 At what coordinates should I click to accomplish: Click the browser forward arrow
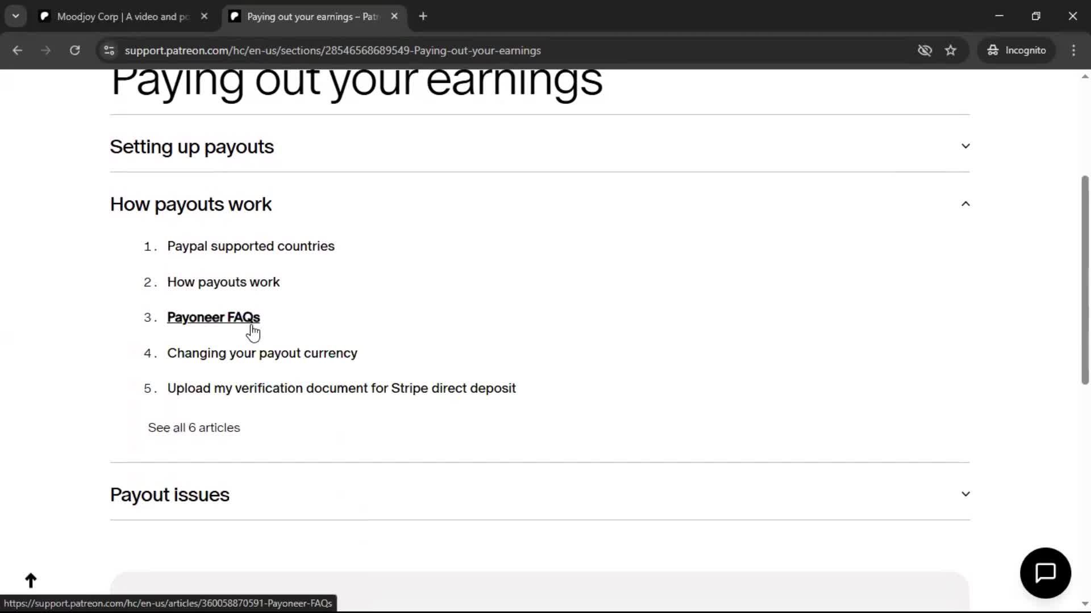click(45, 51)
